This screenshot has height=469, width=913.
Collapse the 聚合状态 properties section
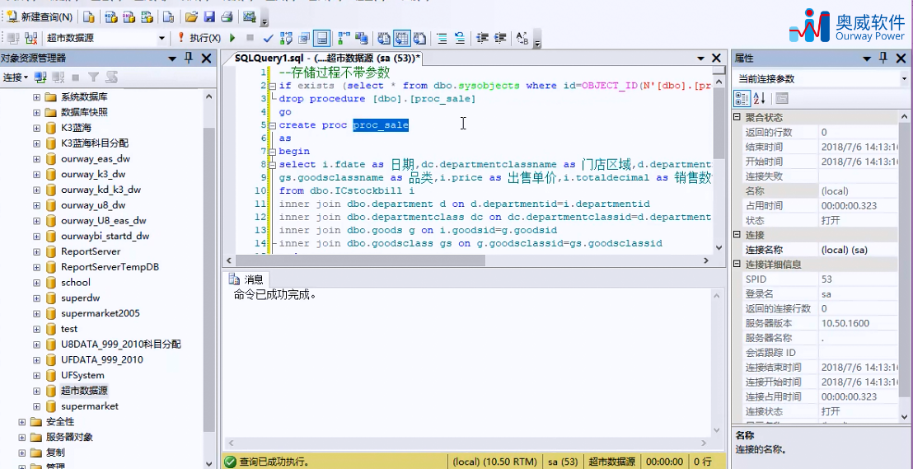[737, 118]
